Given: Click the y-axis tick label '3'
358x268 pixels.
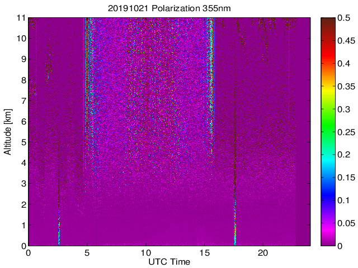Looking at the screenshot, I should 23,184.
